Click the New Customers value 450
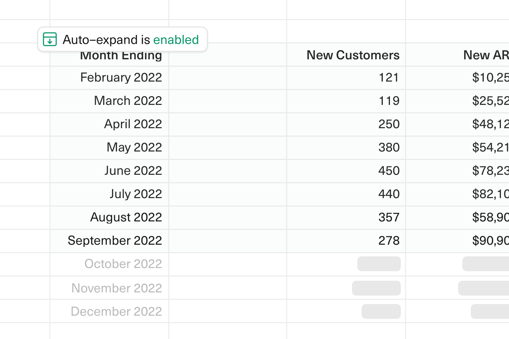Screen dimensions: 509x339 coord(389,171)
